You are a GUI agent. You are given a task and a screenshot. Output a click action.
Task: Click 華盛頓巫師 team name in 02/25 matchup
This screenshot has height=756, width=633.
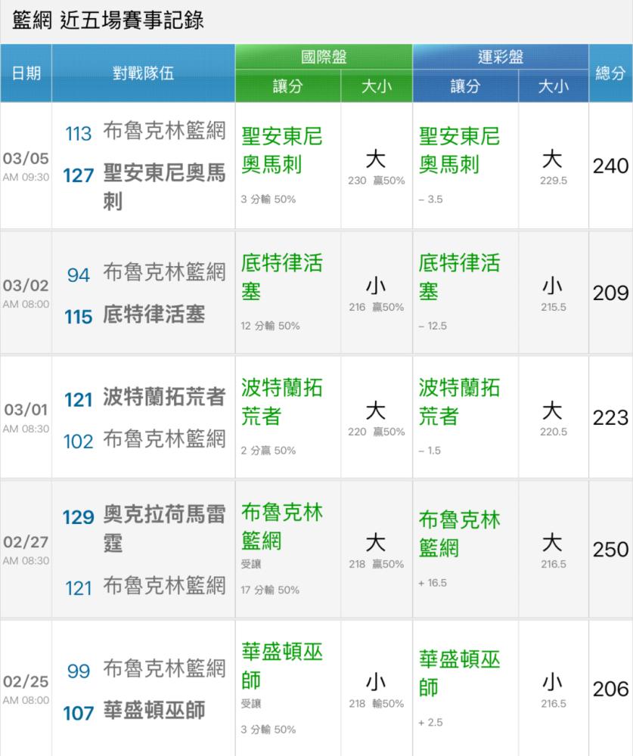pos(154,711)
